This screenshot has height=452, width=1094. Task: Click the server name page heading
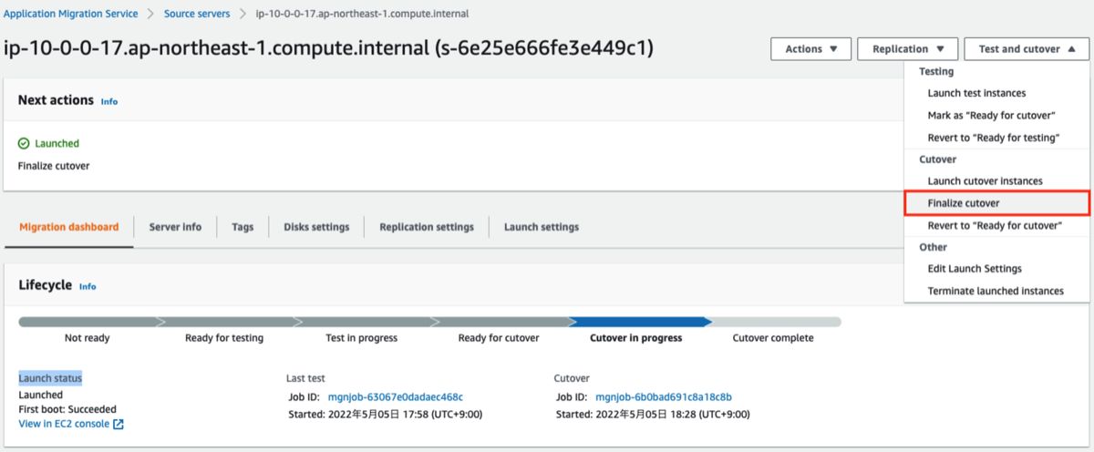pyautogui.click(x=329, y=48)
